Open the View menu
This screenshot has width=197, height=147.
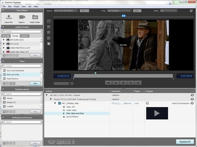pyautogui.click(x=23, y=6)
